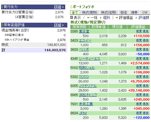Click 現売 for TOTO
Screen dimensions: 151x122
[x=146, y=77]
